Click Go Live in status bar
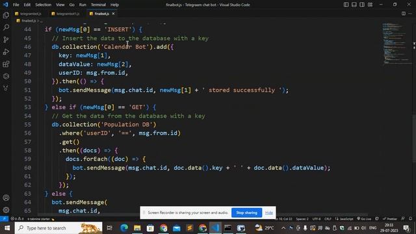416x234 pixels. coord(364,219)
